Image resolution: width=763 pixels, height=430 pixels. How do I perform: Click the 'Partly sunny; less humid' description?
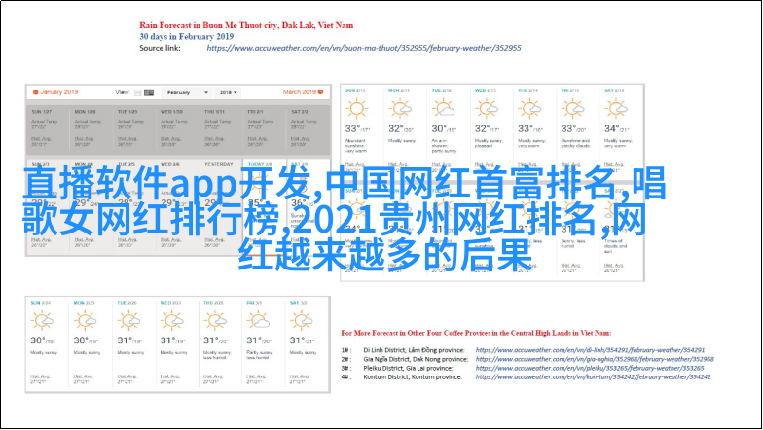tap(259, 354)
